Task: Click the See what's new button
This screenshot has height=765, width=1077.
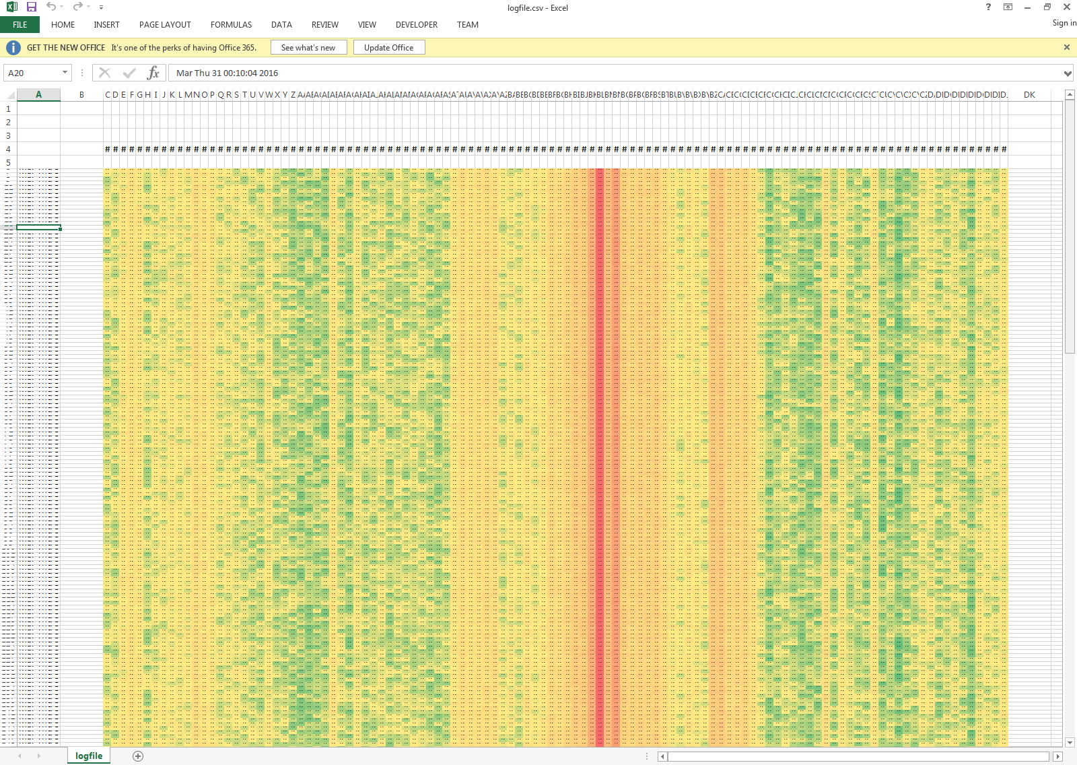Action: [x=308, y=47]
